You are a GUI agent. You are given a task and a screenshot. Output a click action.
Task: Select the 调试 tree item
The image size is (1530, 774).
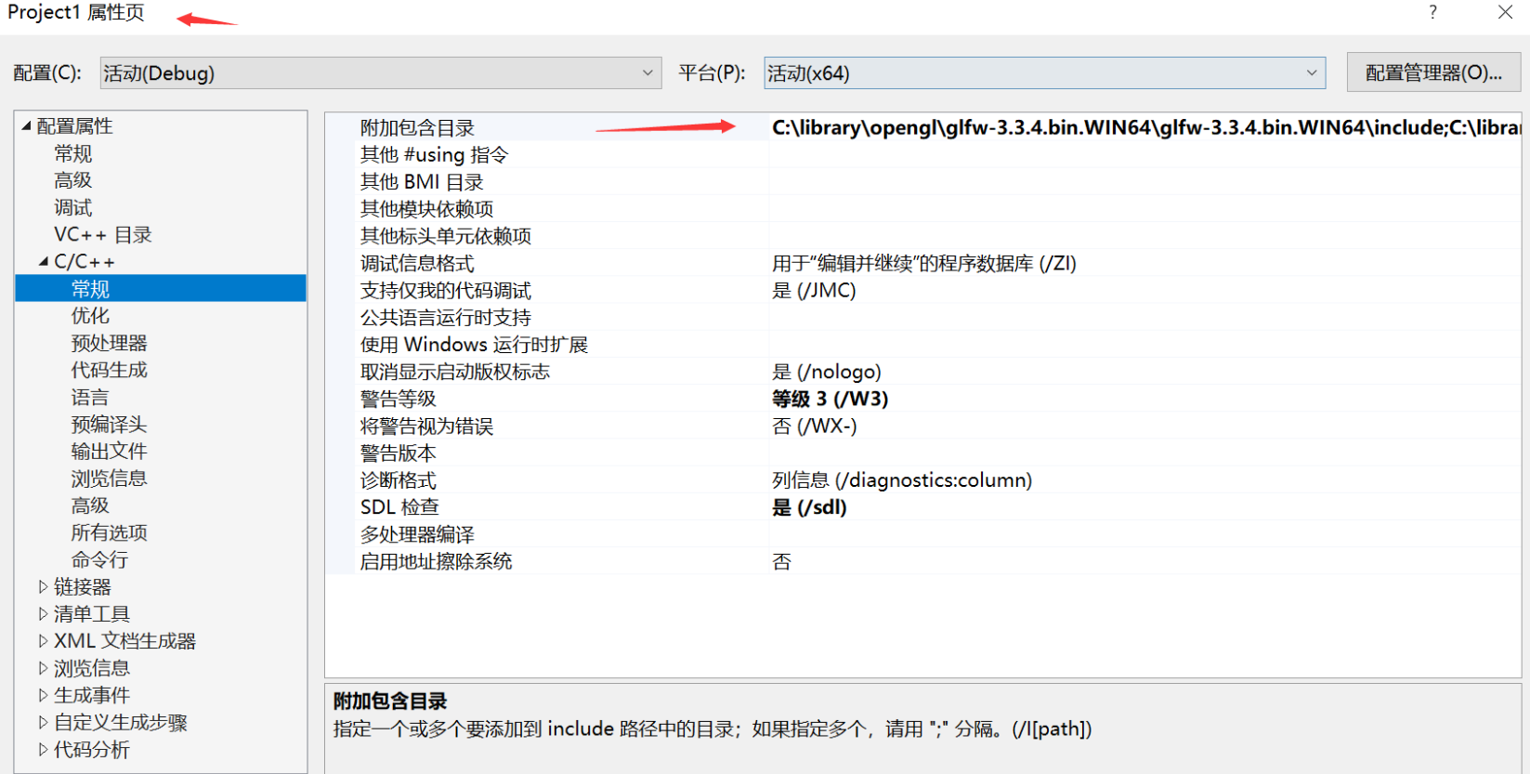73,207
